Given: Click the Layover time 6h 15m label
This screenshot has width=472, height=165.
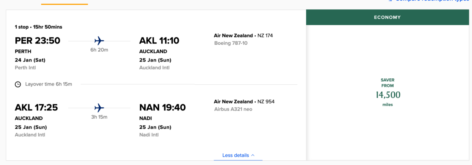Looking at the screenshot, I should [x=48, y=84].
